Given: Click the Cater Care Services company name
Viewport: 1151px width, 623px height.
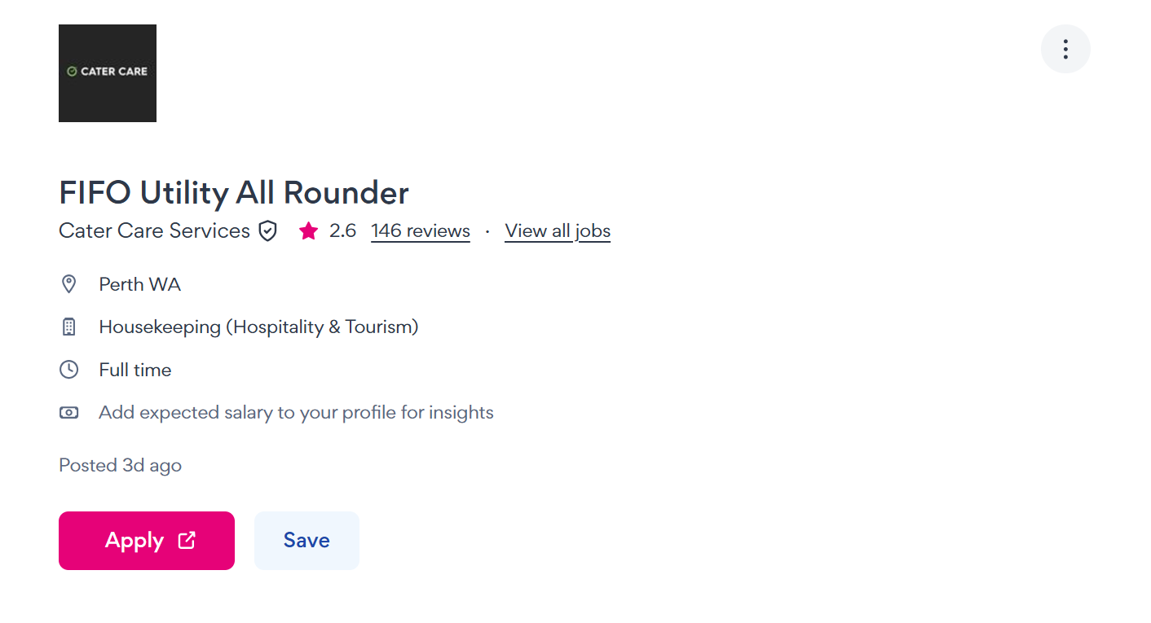Looking at the screenshot, I should [154, 231].
